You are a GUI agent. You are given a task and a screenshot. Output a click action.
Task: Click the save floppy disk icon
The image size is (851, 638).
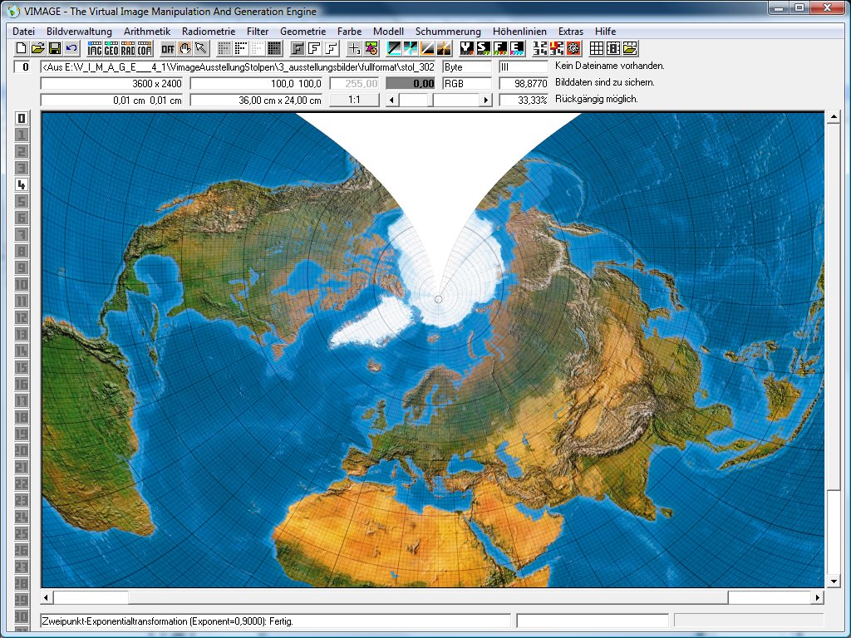pyautogui.click(x=55, y=48)
